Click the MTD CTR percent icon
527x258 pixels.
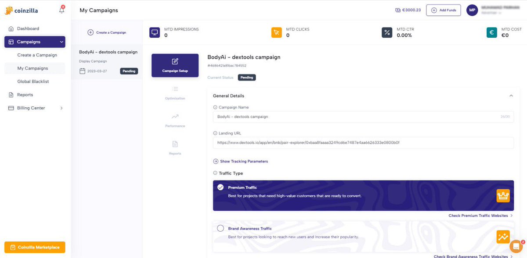(x=387, y=32)
